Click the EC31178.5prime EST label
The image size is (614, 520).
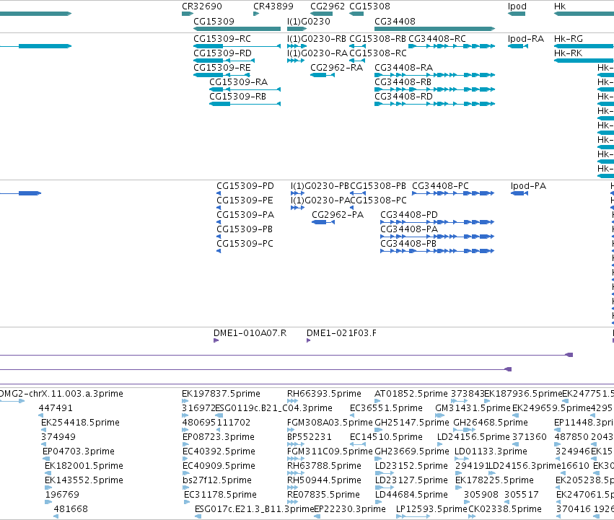click(221, 495)
